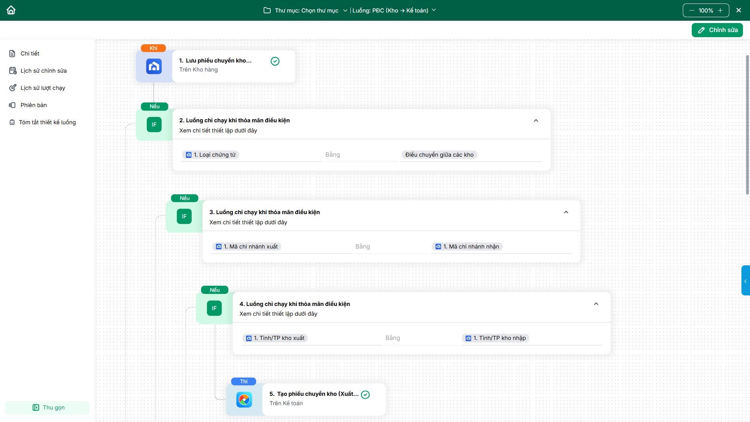Click the zoom out minus icon

(x=692, y=11)
